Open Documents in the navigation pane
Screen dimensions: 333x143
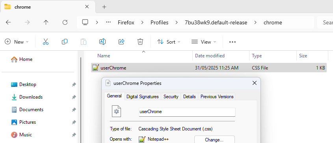coord(27,110)
